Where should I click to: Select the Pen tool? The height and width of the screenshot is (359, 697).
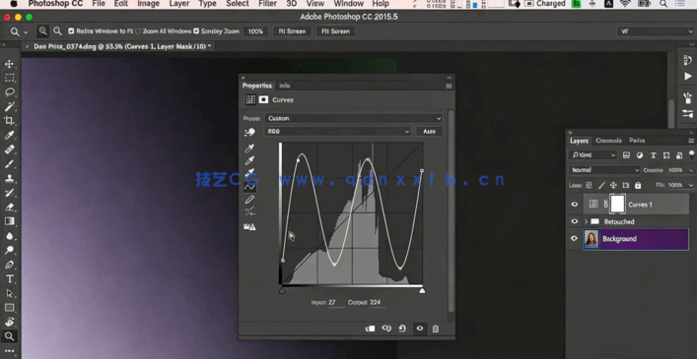(x=9, y=265)
